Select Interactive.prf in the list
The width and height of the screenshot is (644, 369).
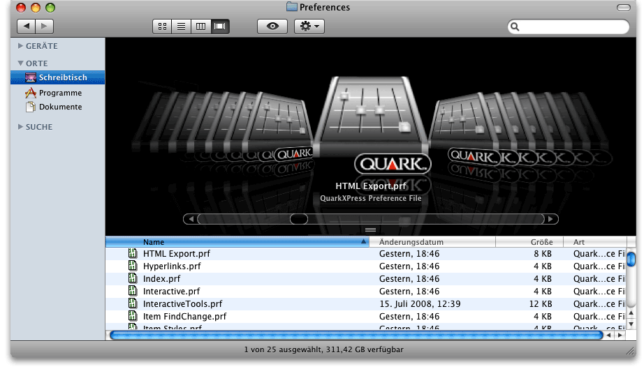pos(365,292)
